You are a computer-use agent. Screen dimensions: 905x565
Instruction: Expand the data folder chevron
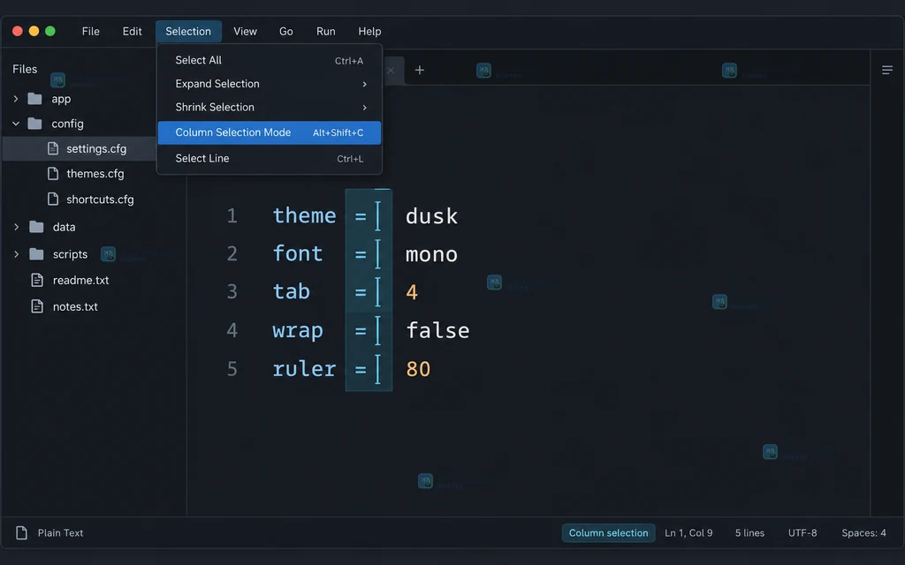pos(16,227)
